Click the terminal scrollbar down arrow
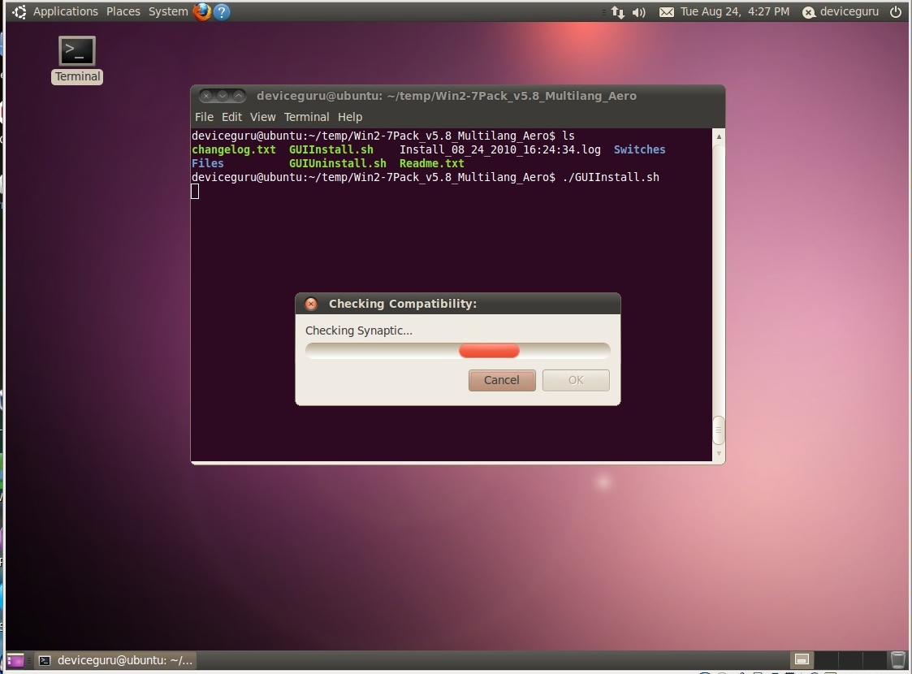912x674 pixels. (x=719, y=454)
